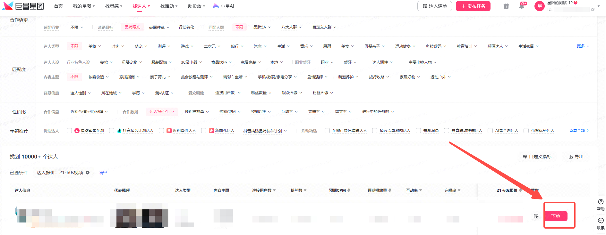Image resolution: width=606 pixels, height=235 pixels.
Task: Open the 破圈种草 dropdown
Action: [x=159, y=27]
